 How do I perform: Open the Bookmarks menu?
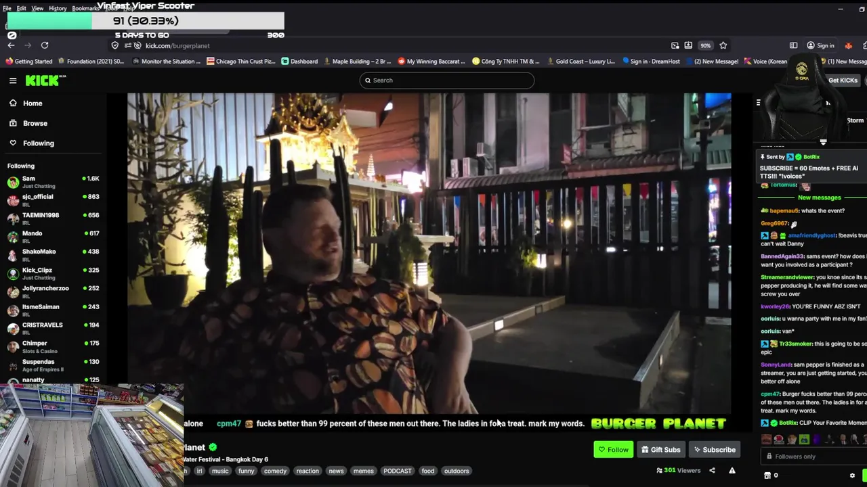click(x=85, y=8)
